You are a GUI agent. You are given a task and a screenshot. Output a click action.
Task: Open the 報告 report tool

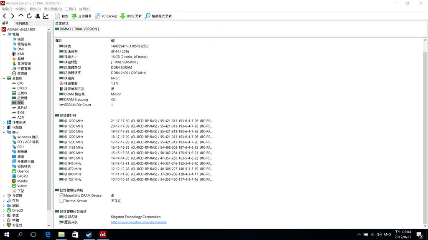(61, 16)
